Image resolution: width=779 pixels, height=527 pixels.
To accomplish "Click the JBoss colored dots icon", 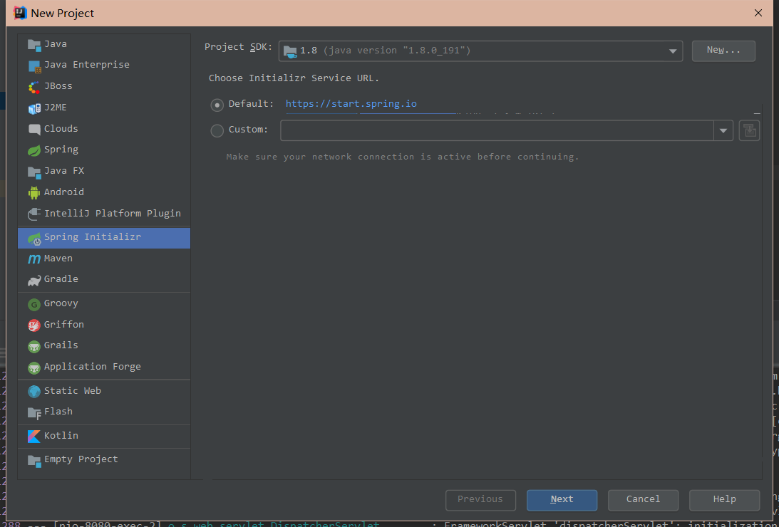I will (34, 88).
